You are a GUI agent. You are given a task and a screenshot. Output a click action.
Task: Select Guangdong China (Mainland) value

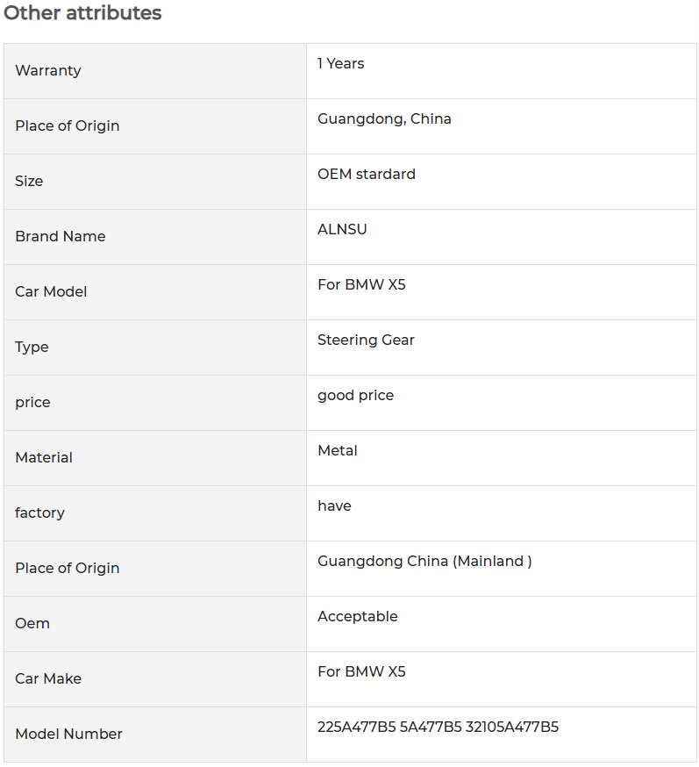click(424, 562)
